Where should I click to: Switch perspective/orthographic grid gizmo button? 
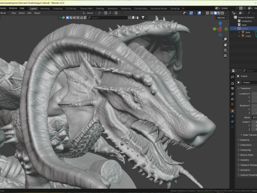pos(225,56)
